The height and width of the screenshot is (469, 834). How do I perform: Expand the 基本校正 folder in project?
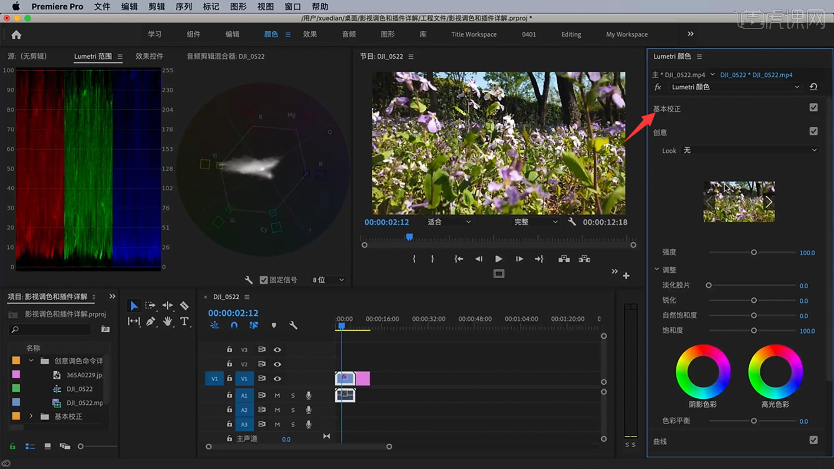[x=31, y=416]
